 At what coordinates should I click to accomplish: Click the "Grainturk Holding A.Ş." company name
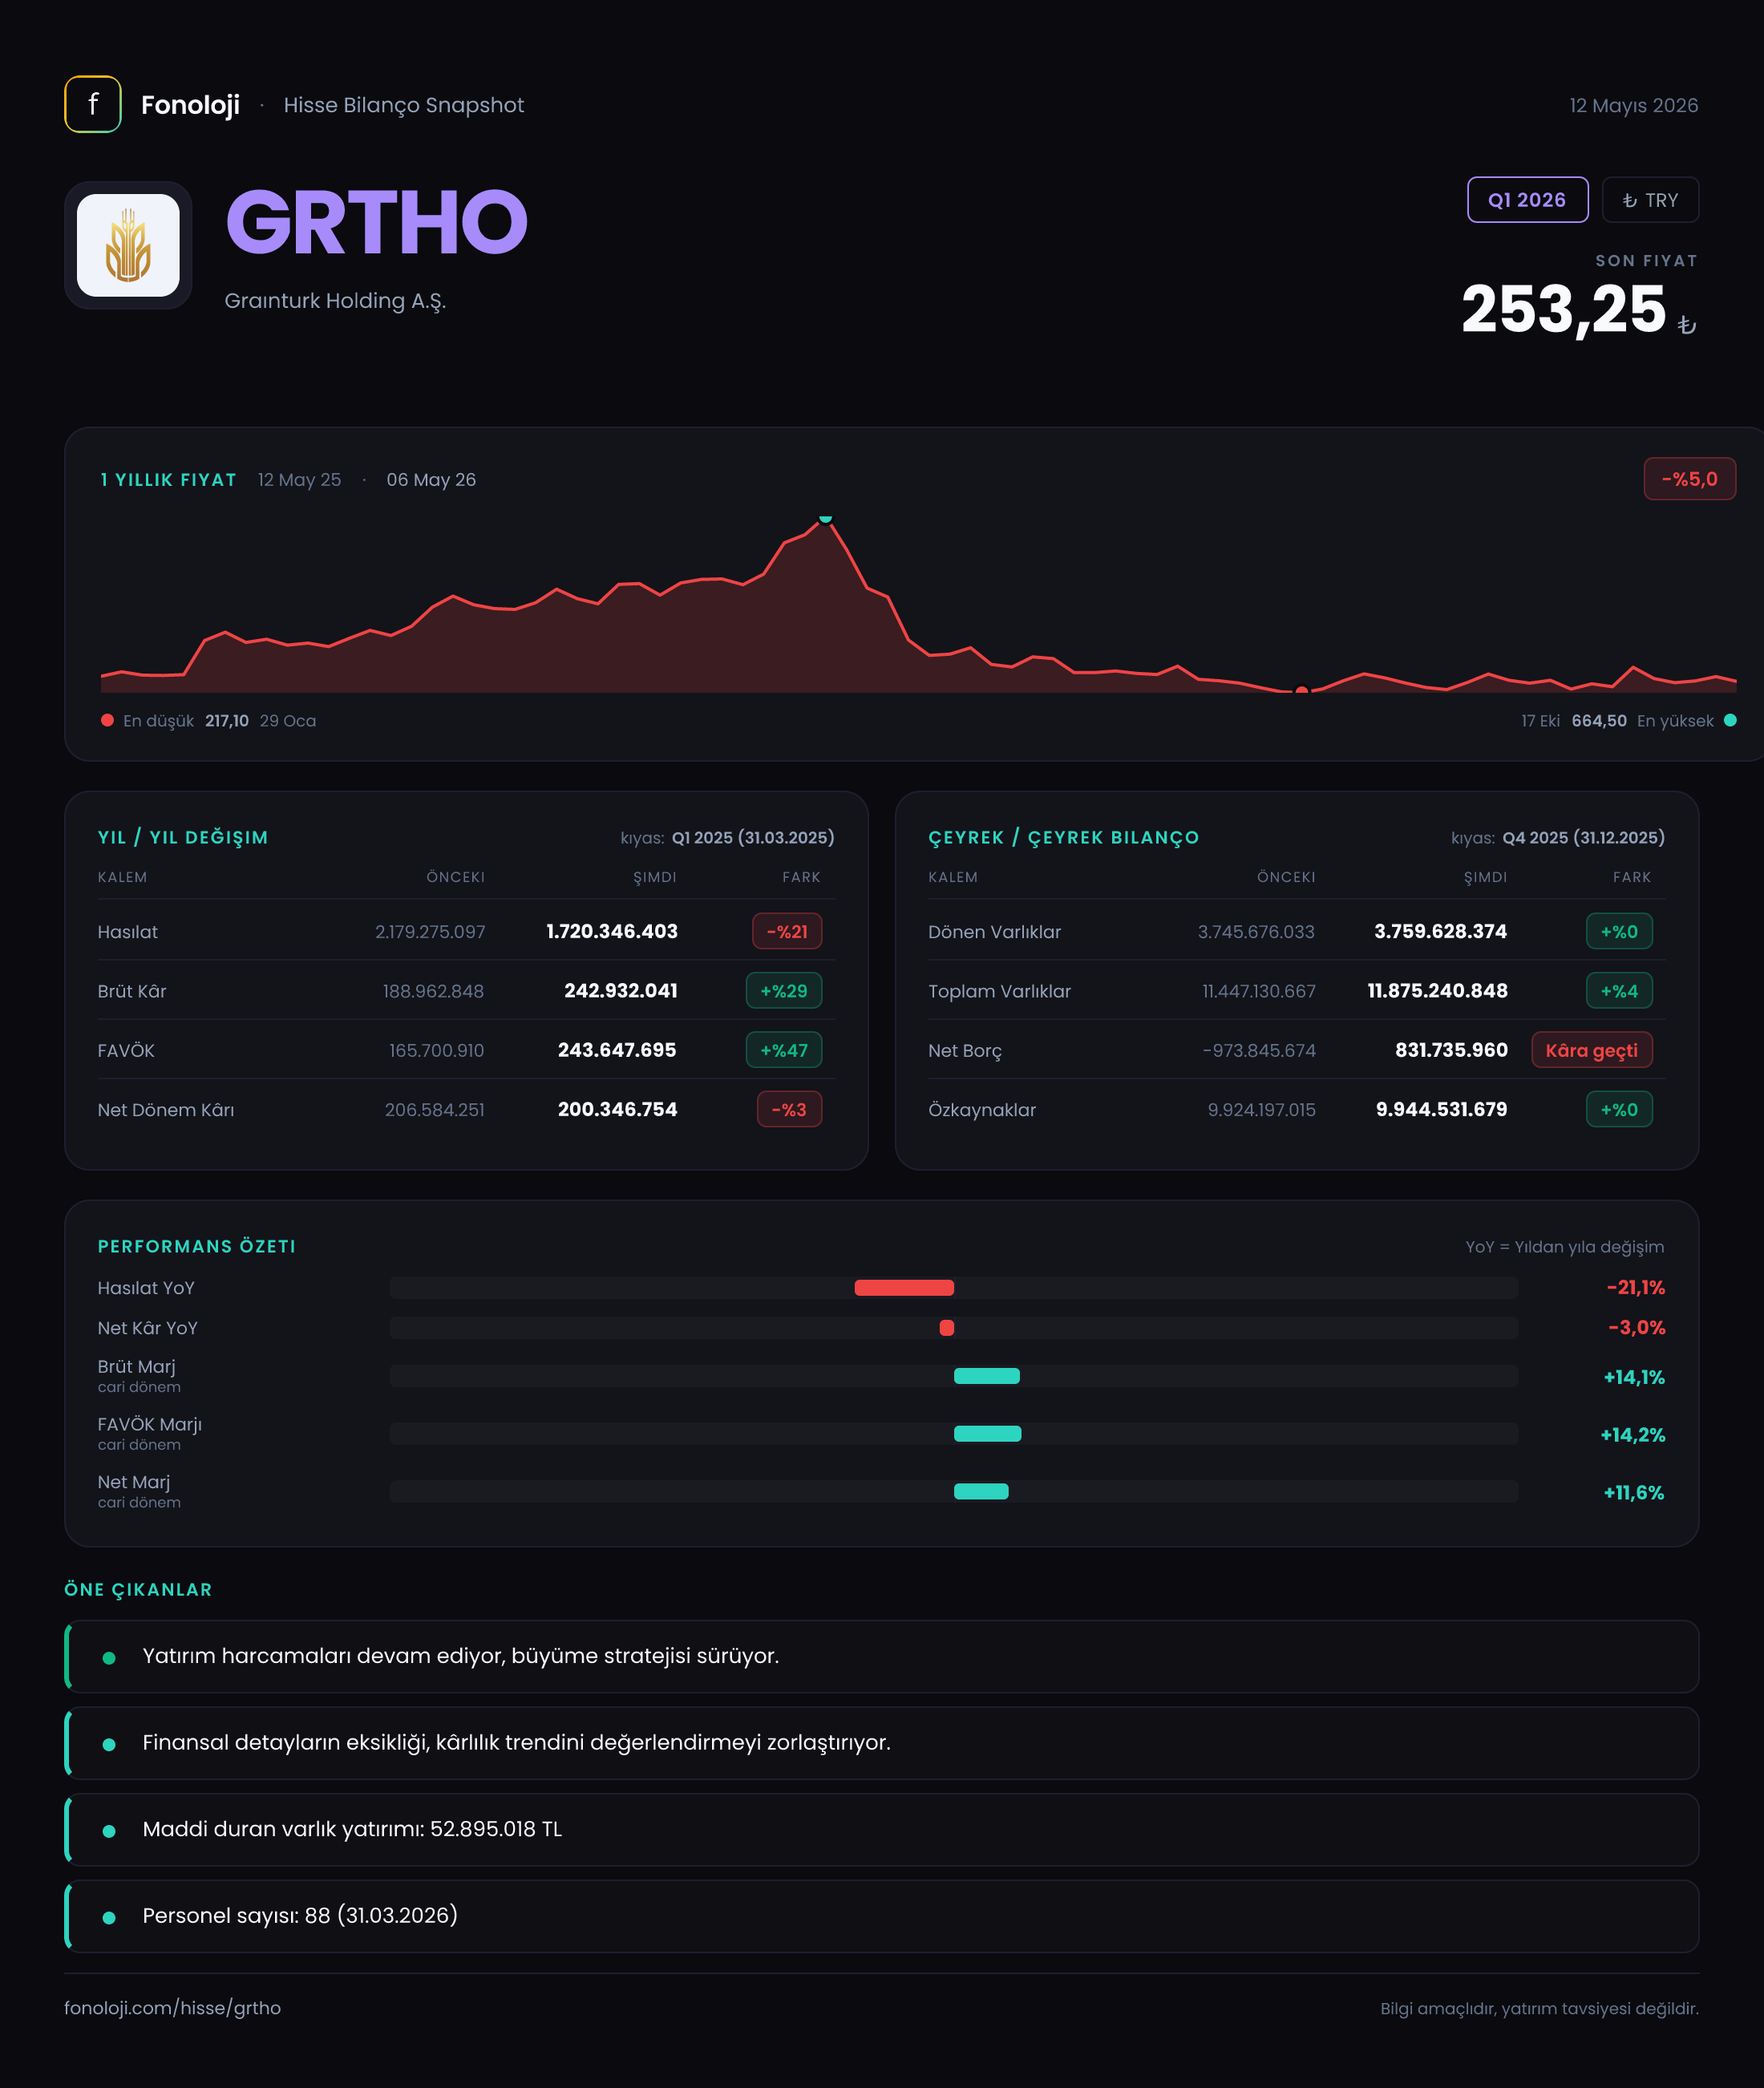(335, 301)
